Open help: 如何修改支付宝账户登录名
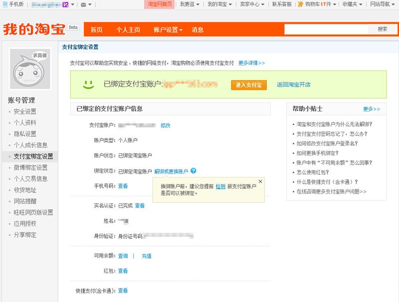Image resolution: width=399 pixels, height=302 pixels. tap(327, 144)
